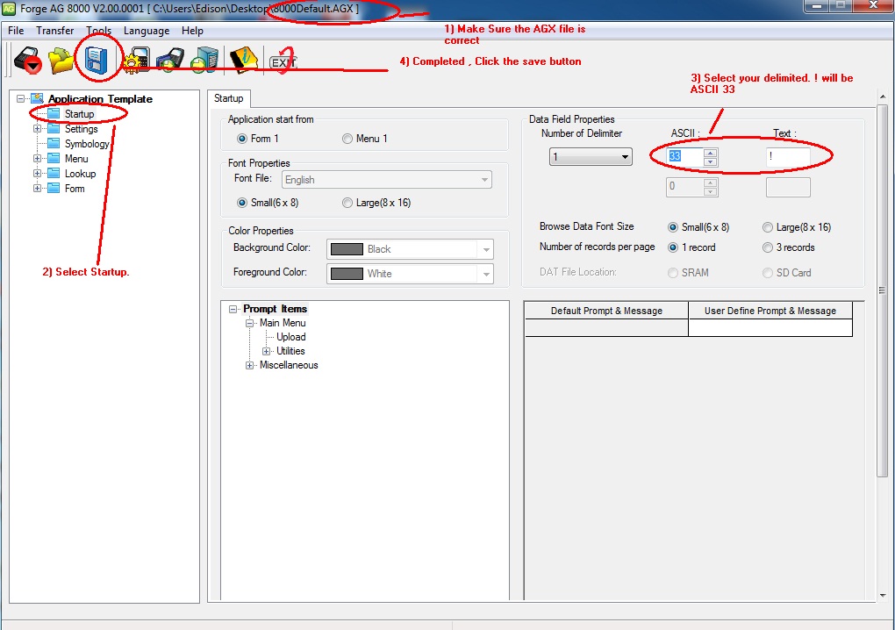Open the Language menu

tap(147, 31)
